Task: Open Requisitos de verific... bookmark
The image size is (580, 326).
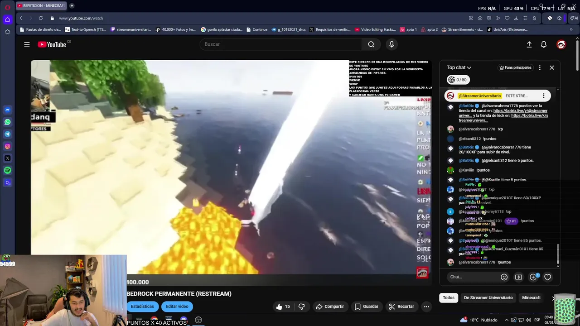Action: click(330, 29)
